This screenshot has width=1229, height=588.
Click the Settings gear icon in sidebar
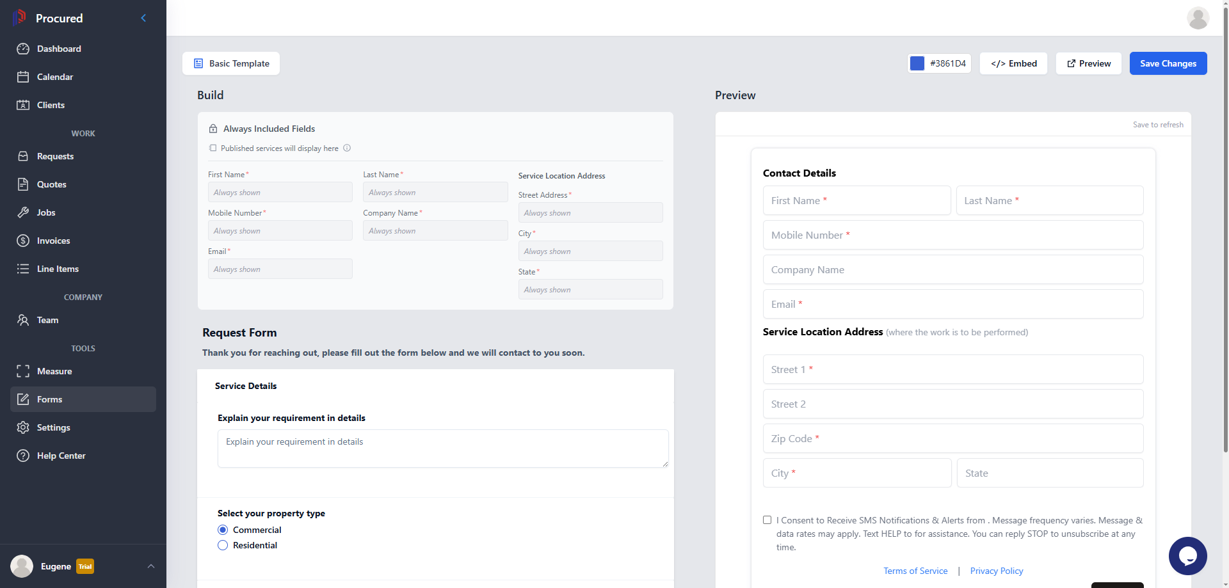[23, 427]
